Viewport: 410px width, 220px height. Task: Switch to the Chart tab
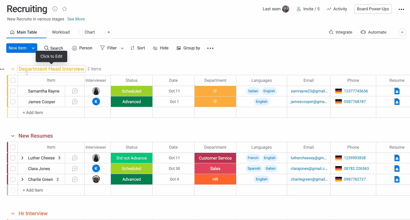coord(90,32)
